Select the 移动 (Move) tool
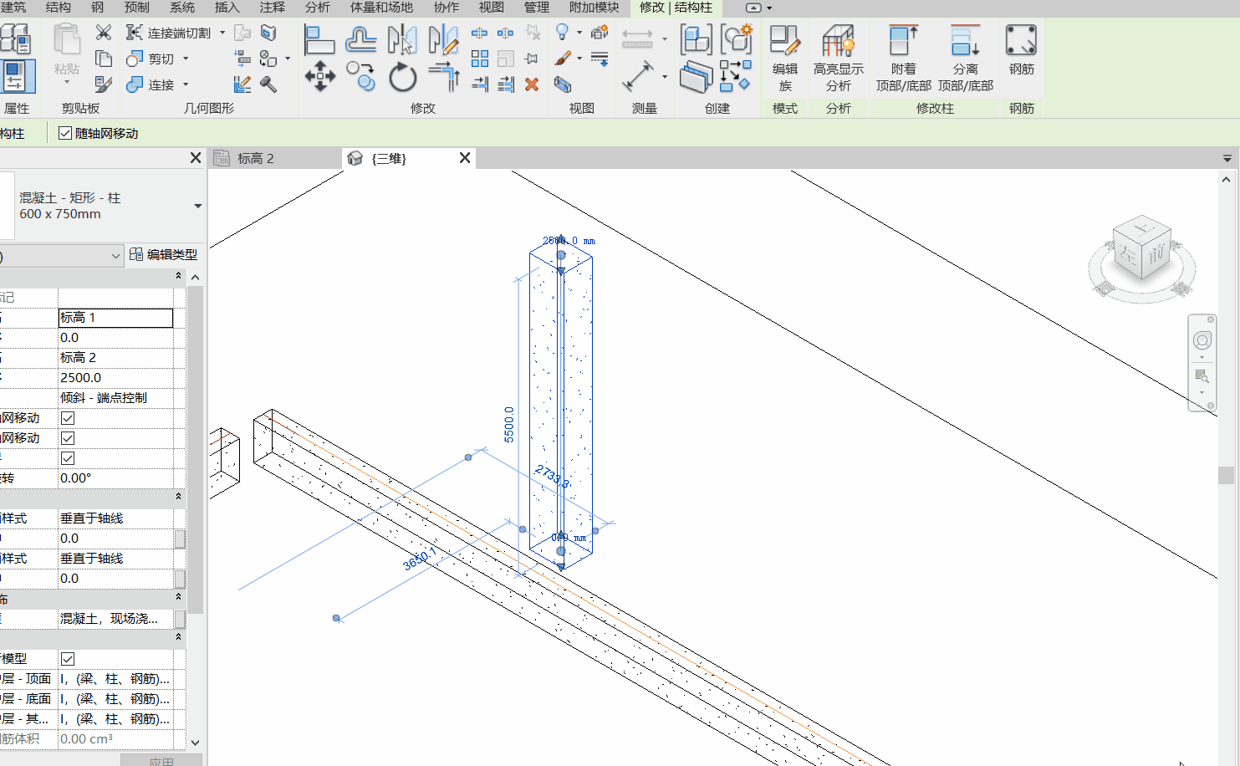 coord(319,75)
